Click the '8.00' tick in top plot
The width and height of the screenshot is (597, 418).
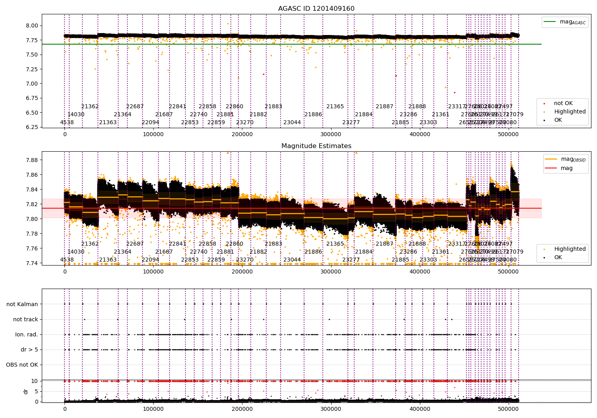[32, 26]
